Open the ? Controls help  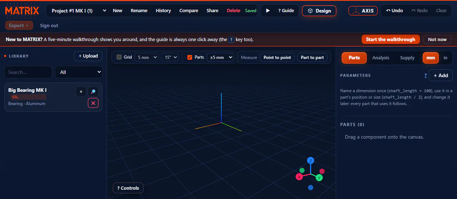click(128, 188)
